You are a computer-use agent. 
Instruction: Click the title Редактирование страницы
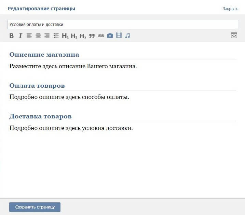[x=41, y=9]
